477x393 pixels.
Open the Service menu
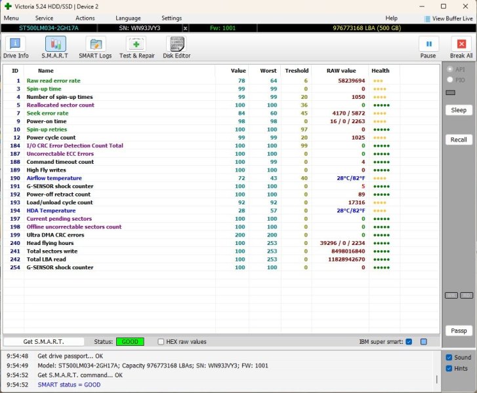point(44,18)
